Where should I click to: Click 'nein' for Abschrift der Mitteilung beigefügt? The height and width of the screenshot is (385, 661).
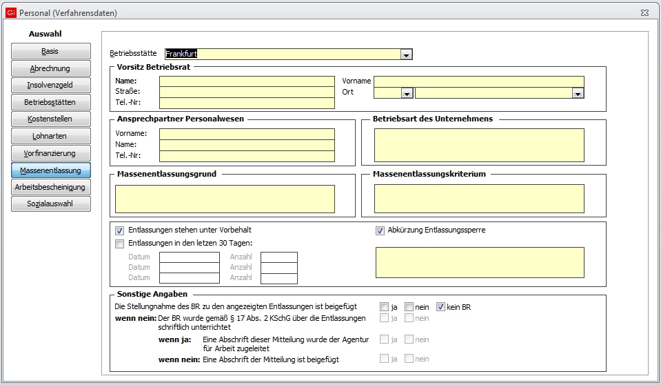(x=409, y=358)
